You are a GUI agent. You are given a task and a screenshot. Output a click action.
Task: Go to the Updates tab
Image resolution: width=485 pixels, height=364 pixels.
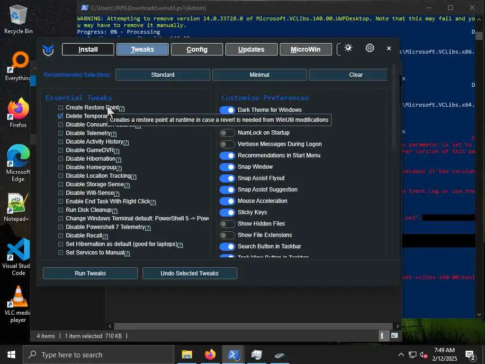251,49
